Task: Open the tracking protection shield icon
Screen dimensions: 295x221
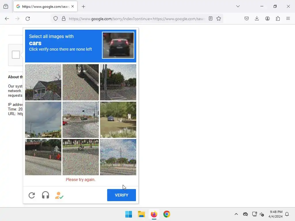Action: pos(56,19)
